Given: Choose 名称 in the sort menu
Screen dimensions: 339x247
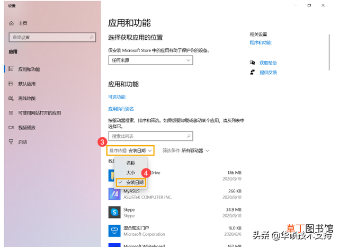Looking at the screenshot, I should [x=131, y=163].
